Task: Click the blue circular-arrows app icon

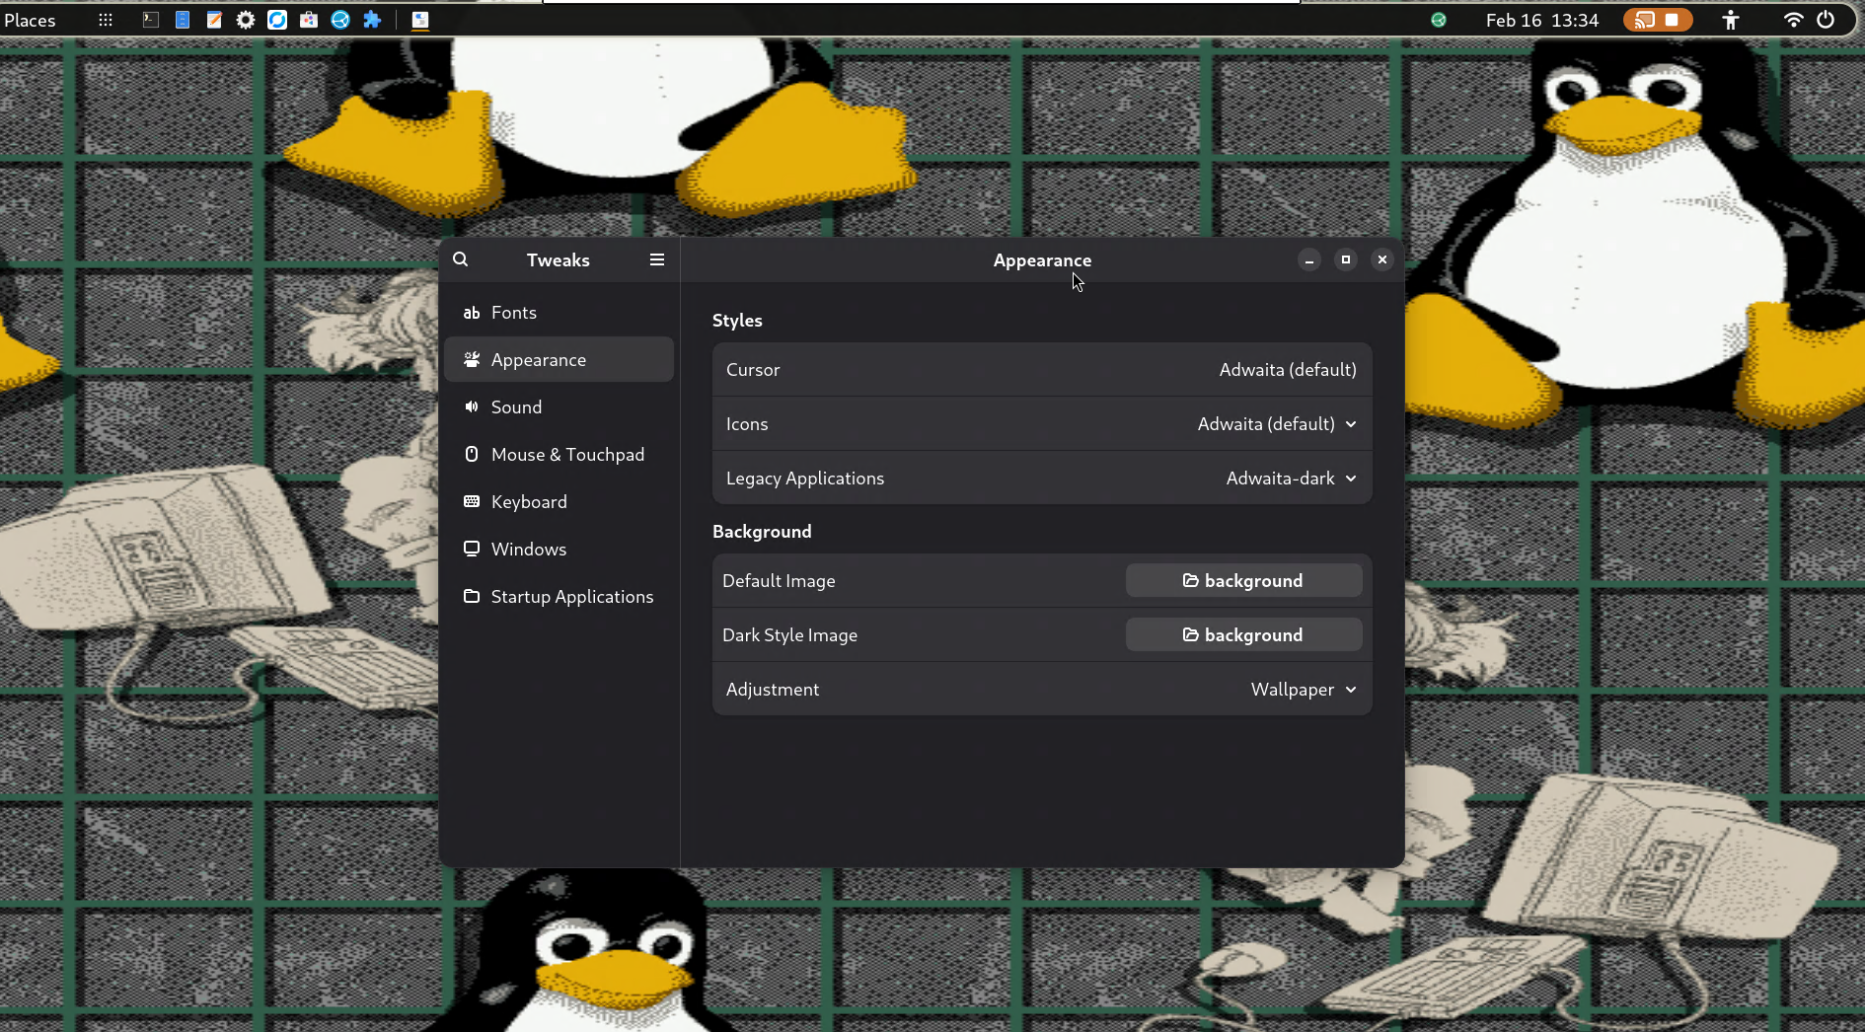Action: coord(277,20)
